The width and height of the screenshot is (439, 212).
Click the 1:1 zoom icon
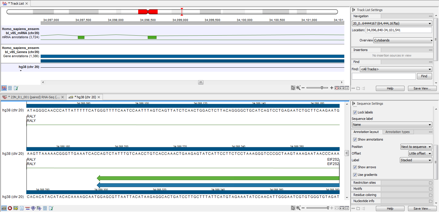point(347,88)
